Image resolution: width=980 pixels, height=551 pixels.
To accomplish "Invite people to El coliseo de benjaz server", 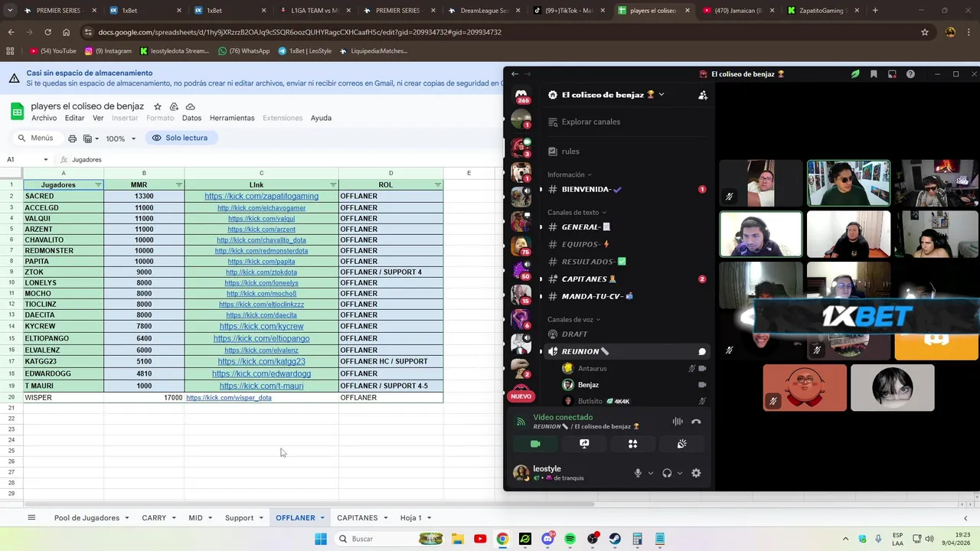I will [x=703, y=95].
